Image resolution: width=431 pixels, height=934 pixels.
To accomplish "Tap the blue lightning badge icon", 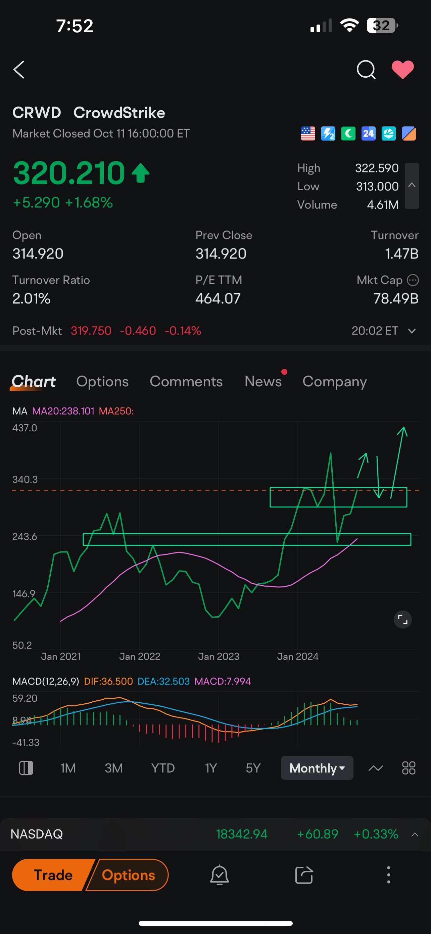I will click(x=328, y=133).
